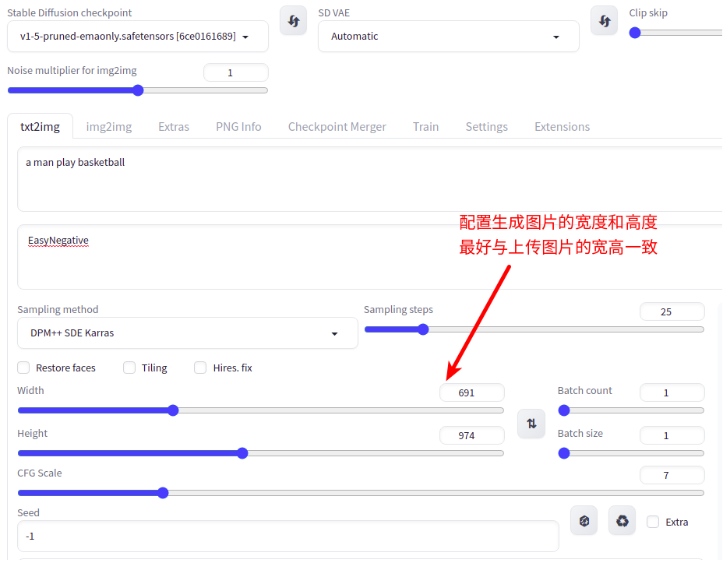Check the Extra seed options checkbox
Screen dimensions: 723x563
pos(652,522)
